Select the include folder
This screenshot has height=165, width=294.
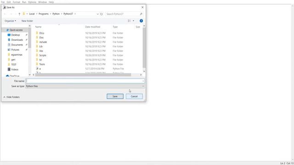point(43,42)
